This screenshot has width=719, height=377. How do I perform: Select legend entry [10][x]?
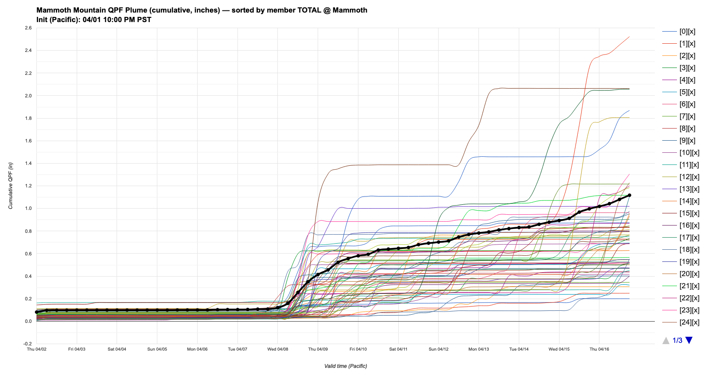681,153
